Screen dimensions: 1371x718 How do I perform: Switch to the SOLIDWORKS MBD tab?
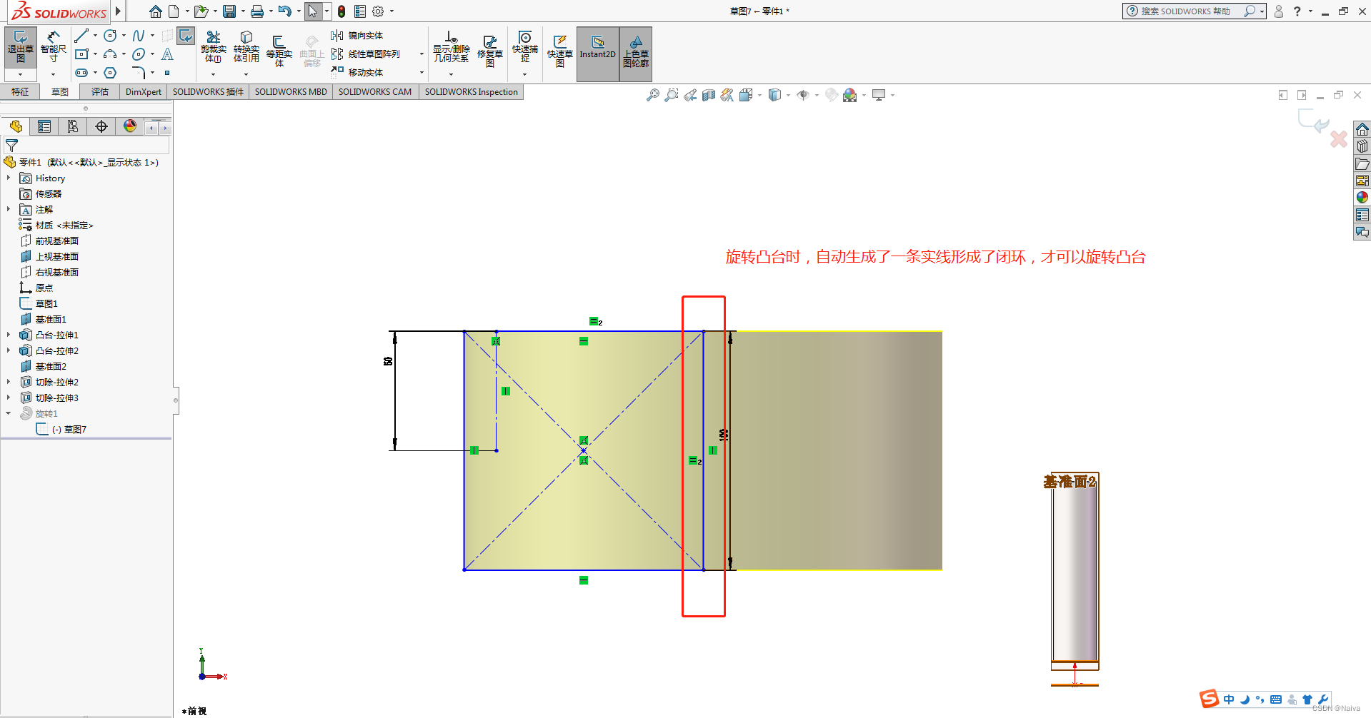[x=291, y=91]
